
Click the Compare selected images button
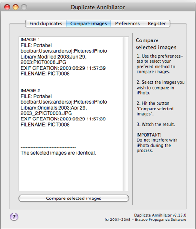click(74, 199)
